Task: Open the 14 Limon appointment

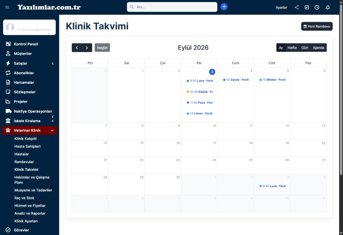Action: [200, 114]
